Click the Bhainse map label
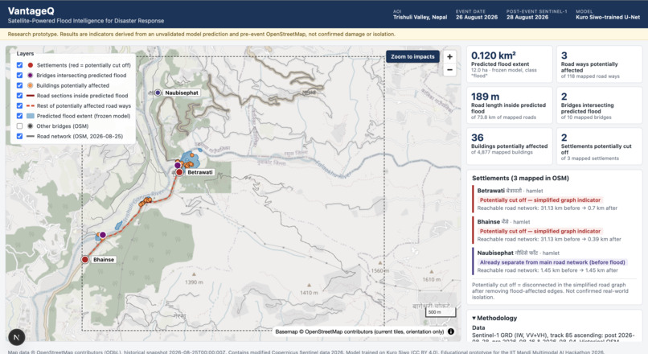The width and height of the screenshot is (648, 354). click(x=104, y=259)
